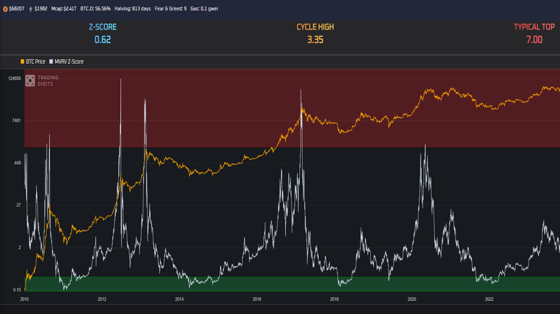
Task: Click the 2014 label on the time axis
Action: coord(179,299)
